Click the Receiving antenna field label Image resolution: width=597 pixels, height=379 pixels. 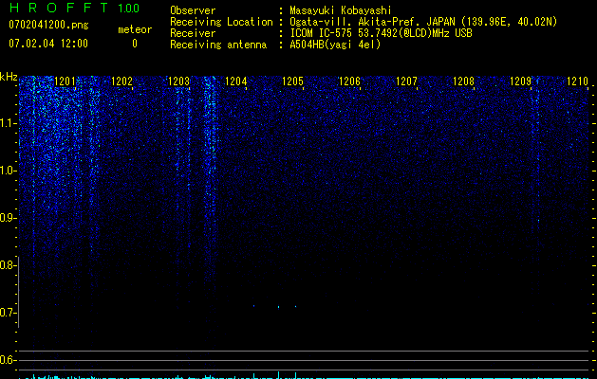point(218,45)
